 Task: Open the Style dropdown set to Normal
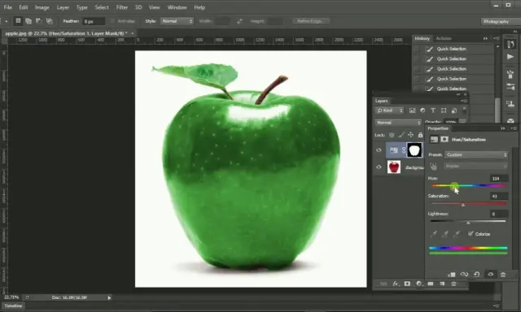coord(177,21)
